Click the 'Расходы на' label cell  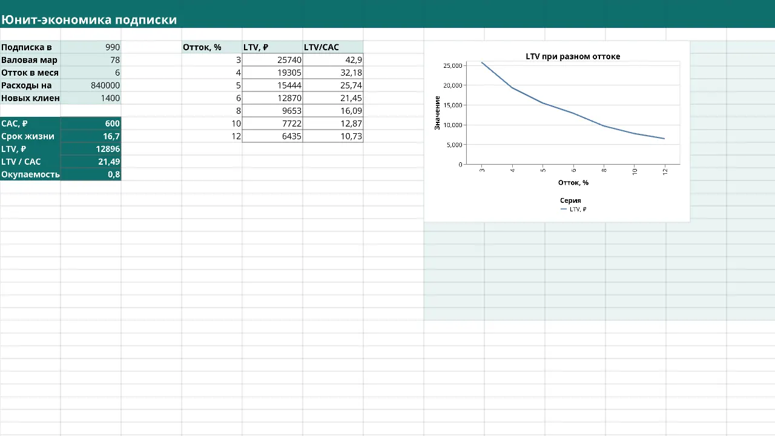tap(30, 85)
